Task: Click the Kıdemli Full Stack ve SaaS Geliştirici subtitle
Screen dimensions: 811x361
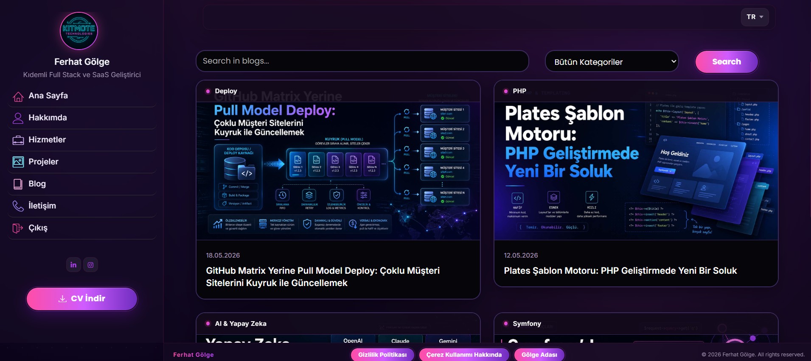Action: (x=82, y=75)
